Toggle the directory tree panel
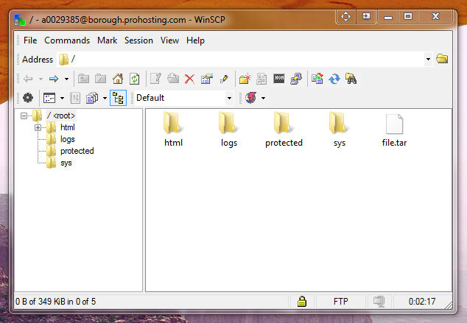This screenshot has height=323, width=467. (119, 98)
